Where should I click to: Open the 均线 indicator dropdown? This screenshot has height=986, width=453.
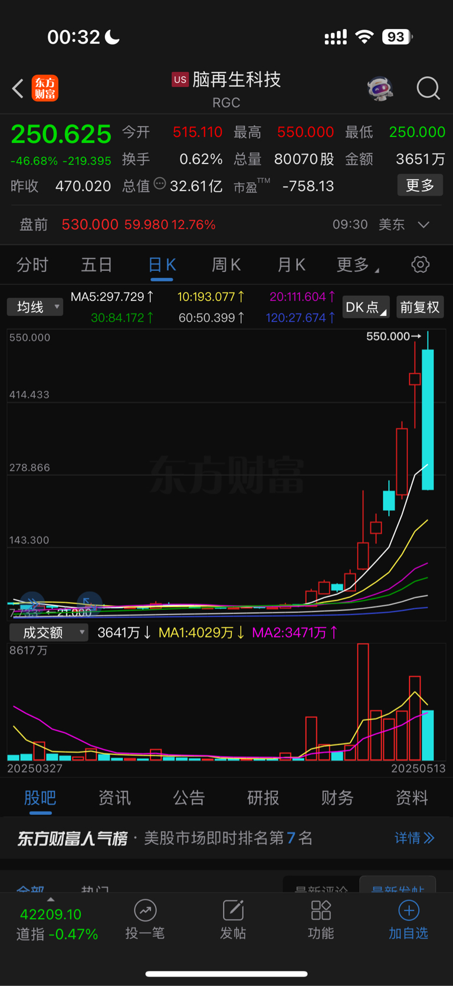pyautogui.click(x=35, y=307)
